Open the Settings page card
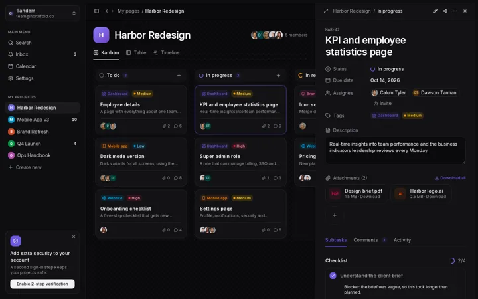 (x=240, y=214)
